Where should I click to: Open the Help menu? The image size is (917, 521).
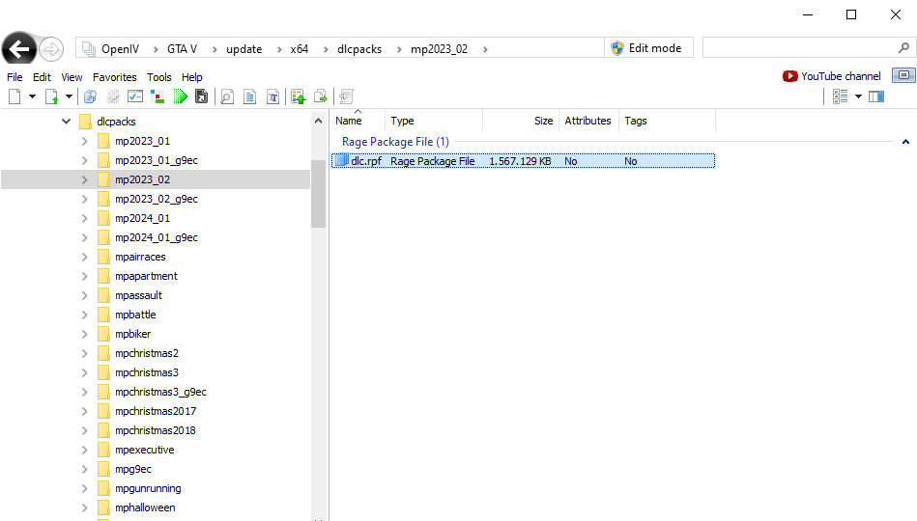192,77
